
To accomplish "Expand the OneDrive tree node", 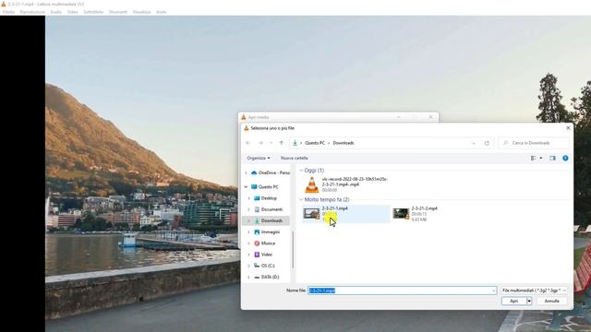I will pyautogui.click(x=247, y=172).
